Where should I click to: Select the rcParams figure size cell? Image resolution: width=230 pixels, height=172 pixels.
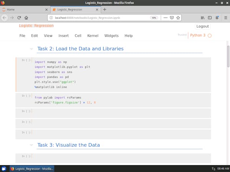coord(114,100)
